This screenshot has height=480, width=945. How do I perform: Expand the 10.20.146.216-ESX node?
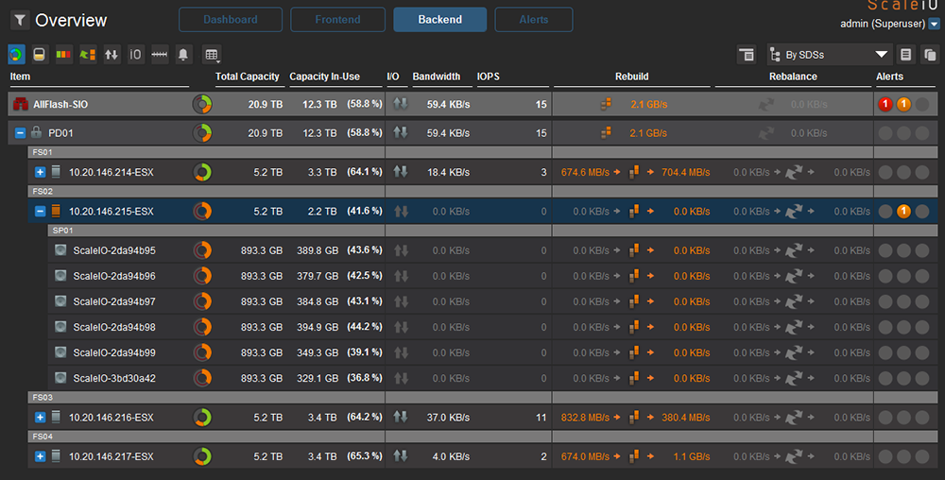pyautogui.click(x=40, y=418)
